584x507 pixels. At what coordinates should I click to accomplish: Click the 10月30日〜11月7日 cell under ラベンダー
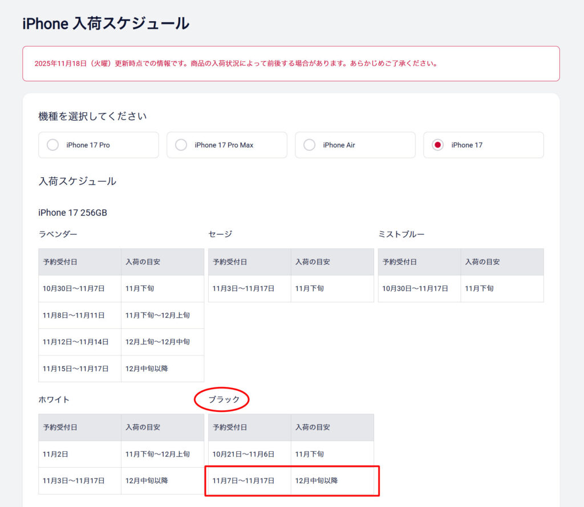pyautogui.click(x=74, y=289)
